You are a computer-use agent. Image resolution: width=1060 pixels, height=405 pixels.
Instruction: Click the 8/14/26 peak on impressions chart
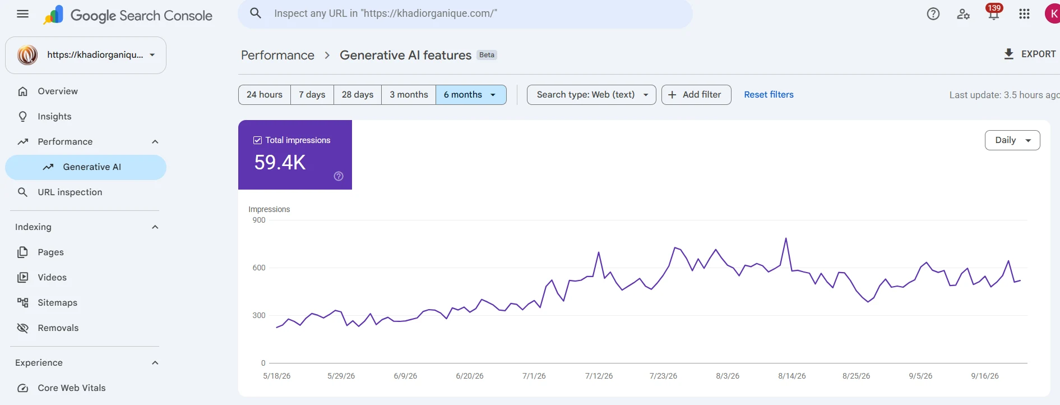tap(786, 238)
